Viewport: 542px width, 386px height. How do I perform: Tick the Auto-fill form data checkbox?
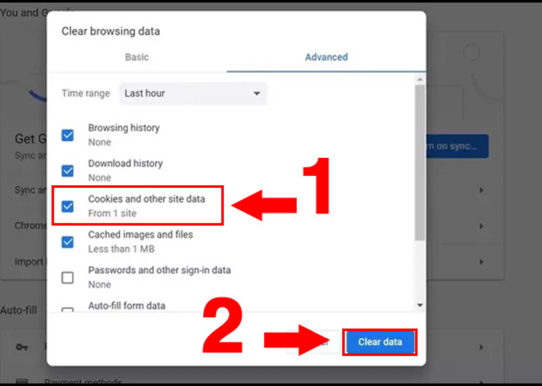click(67, 310)
